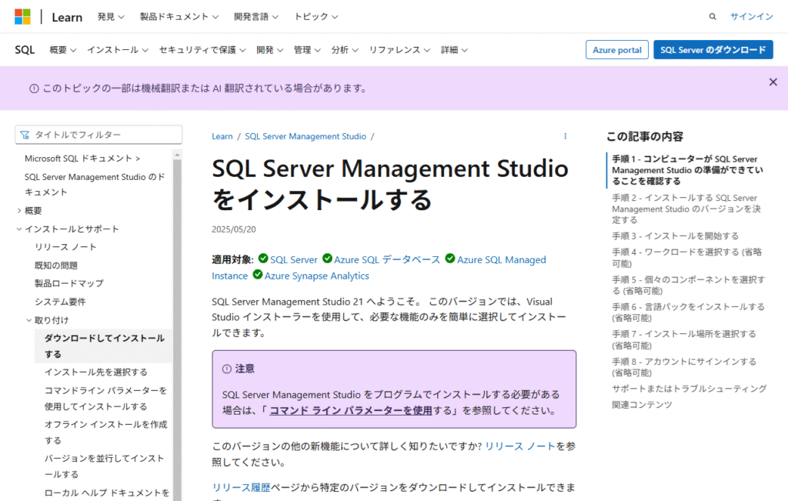Click the SQL brand link
This screenshot has width=788, height=501.
click(x=25, y=50)
